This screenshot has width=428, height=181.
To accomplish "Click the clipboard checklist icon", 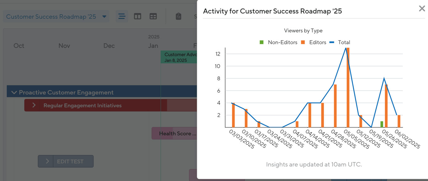I will pos(179,16).
